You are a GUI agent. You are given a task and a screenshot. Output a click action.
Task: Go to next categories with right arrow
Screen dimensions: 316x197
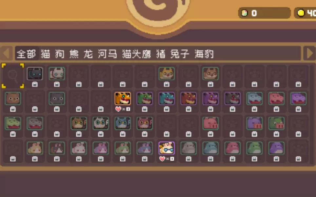(x=309, y=53)
